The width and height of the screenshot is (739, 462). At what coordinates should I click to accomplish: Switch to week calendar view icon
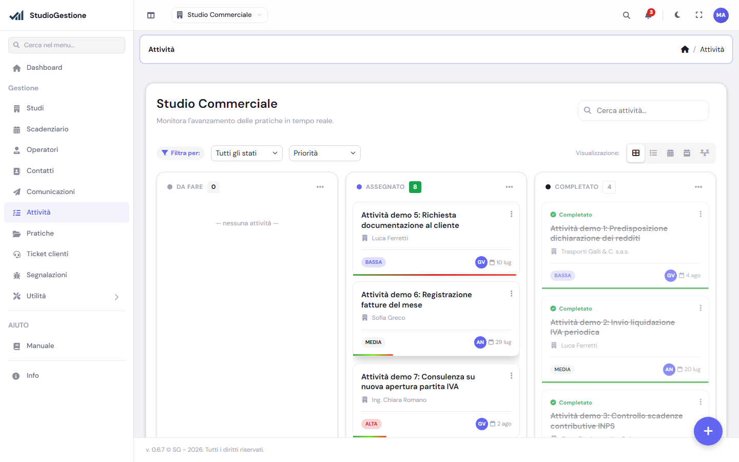[687, 153]
